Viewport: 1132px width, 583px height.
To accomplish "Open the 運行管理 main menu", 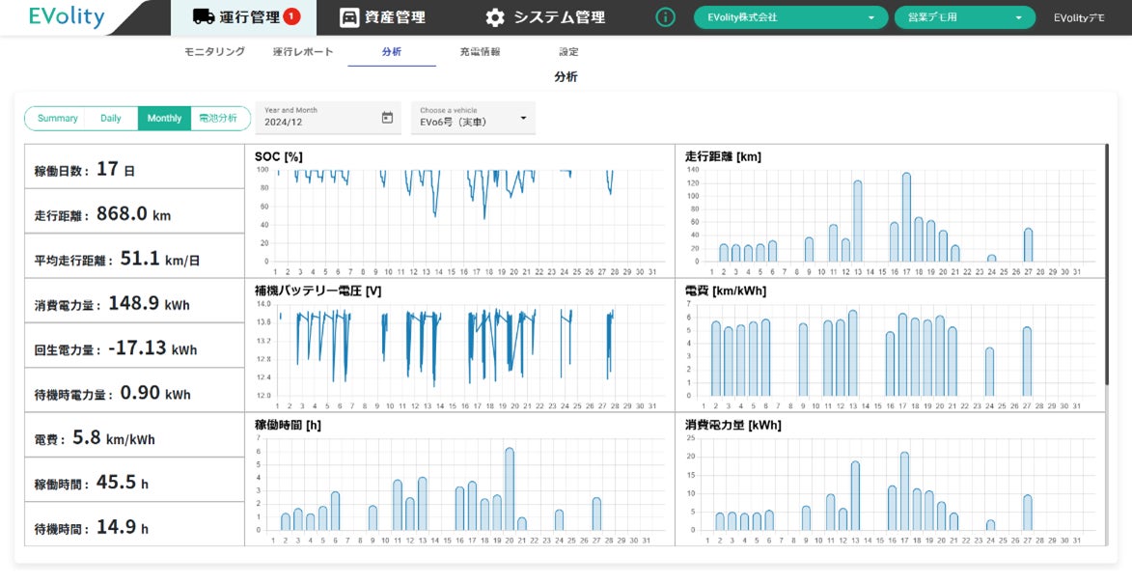I will point(243,17).
